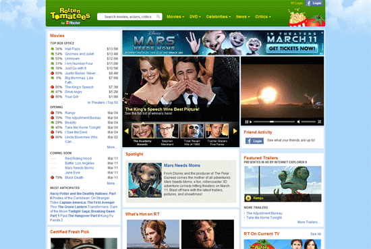Screen dimensions: 371x249
Task: Expand the Celebrities dropdown menu
Action: tap(218, 17)
